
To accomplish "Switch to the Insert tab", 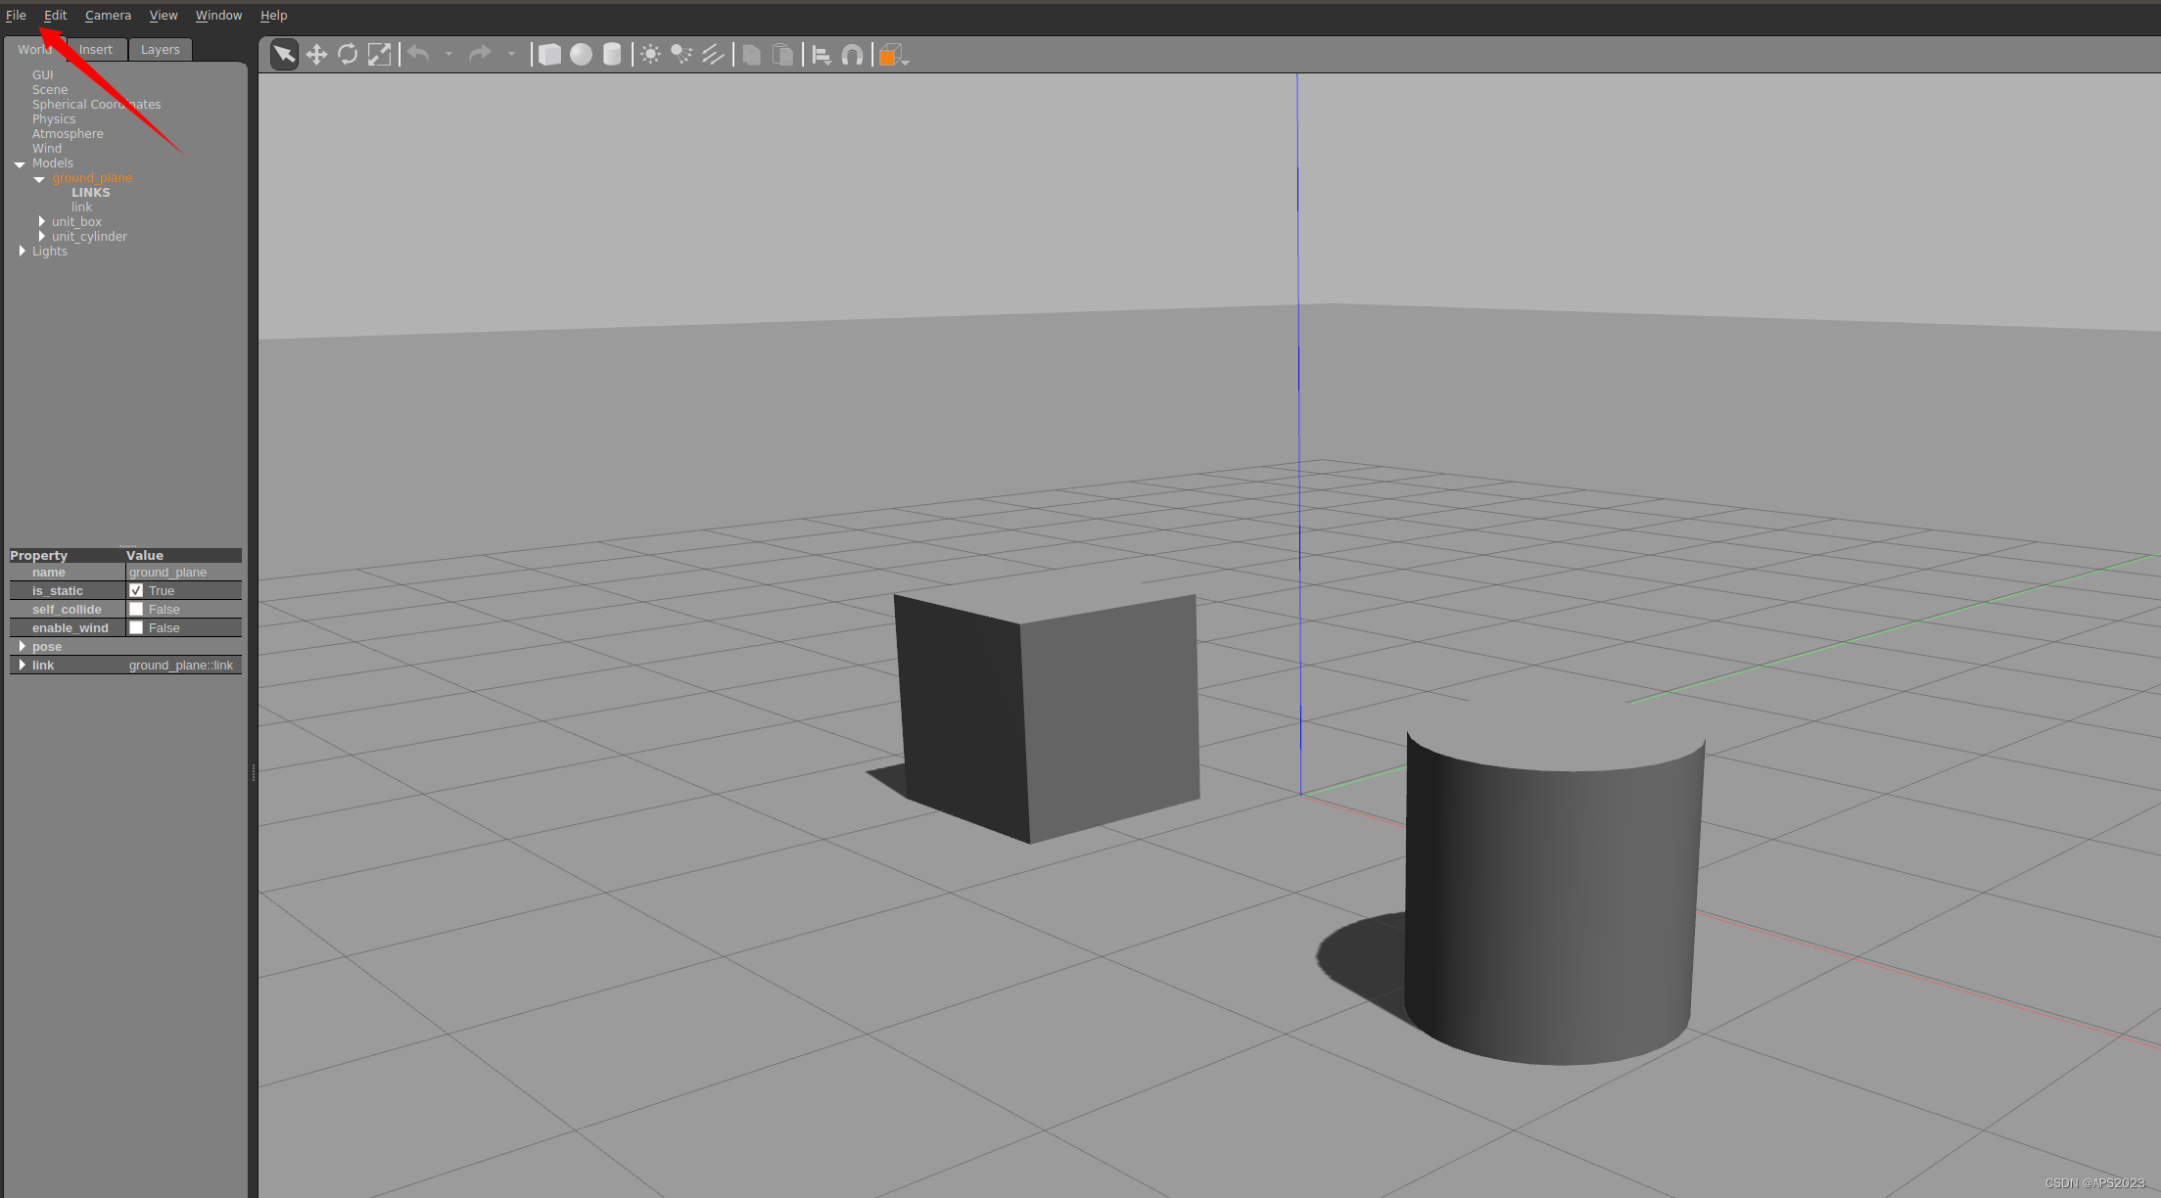I will pos(96,50).
